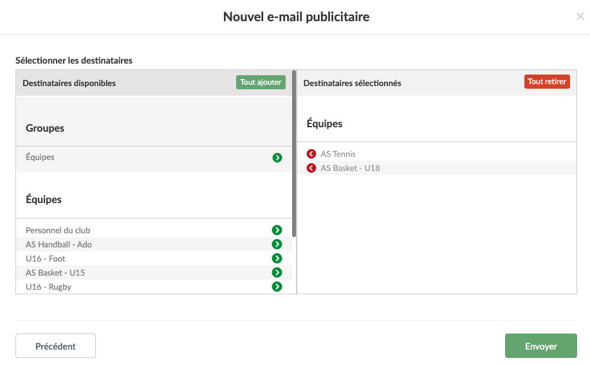Remove AS Tennis using red arrow
The image size is (590, 365).
coord(311,154)
